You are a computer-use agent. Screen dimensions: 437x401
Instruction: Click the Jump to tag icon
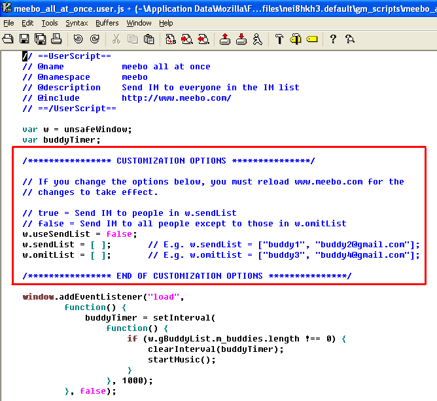pyautogui.click(x=312, y=39)
